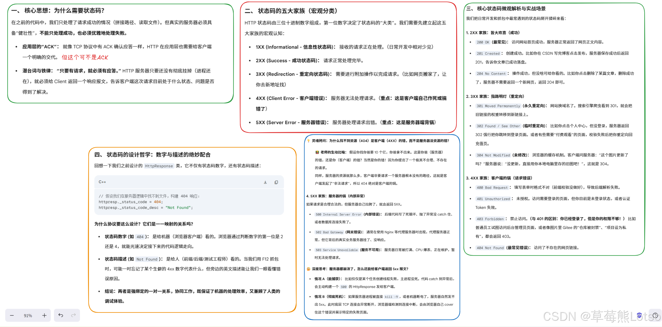662x327 pixels.
Task: Click question 为什么协议要这么设计？
Action: [144, 224]
